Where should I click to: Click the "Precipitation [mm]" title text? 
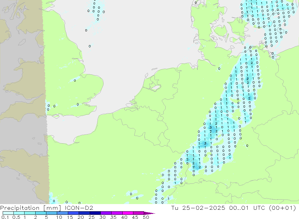tap(30, 208)
